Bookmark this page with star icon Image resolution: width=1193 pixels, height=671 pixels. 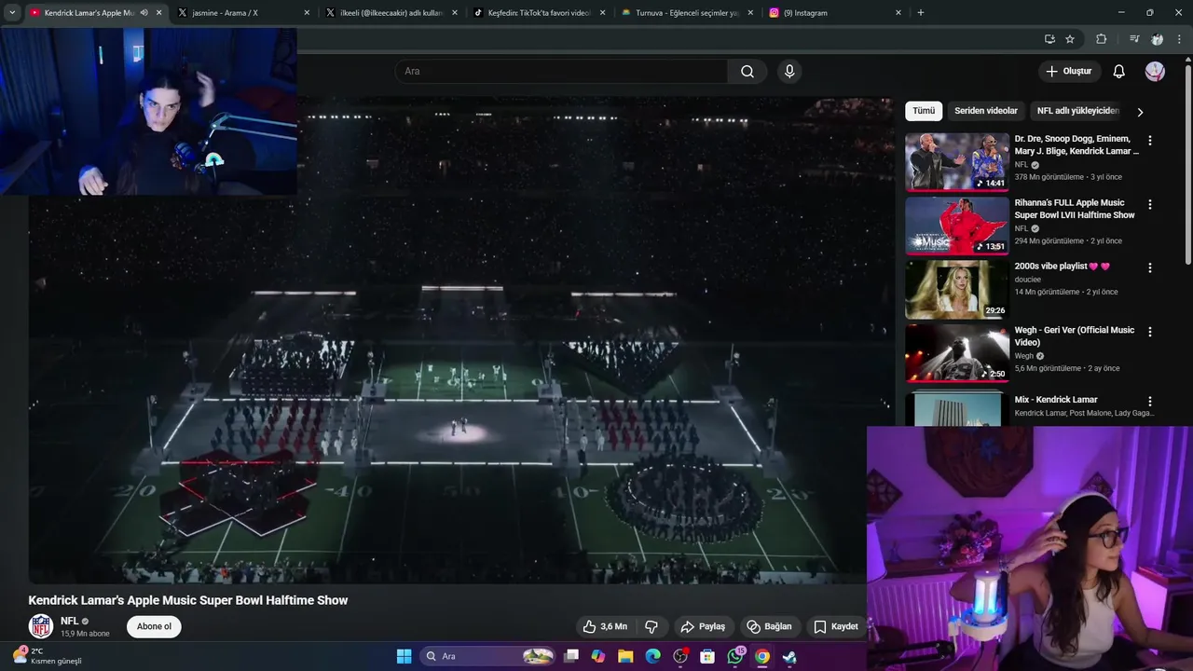pyautogui.click(x=1070, y=39)
